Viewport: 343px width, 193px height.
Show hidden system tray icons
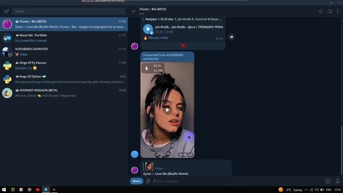click(x=306, y=190)
